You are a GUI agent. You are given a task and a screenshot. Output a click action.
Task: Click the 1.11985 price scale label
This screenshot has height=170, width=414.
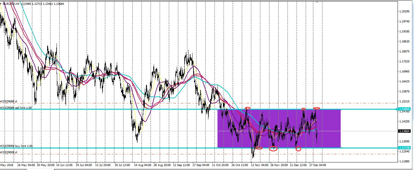click(404, 162)
